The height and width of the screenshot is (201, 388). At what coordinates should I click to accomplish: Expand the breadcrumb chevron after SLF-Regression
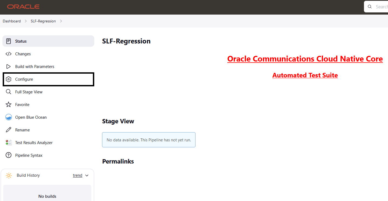click(61, 21)
